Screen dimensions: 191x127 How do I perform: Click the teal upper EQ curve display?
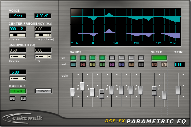[x=125, y=17]
